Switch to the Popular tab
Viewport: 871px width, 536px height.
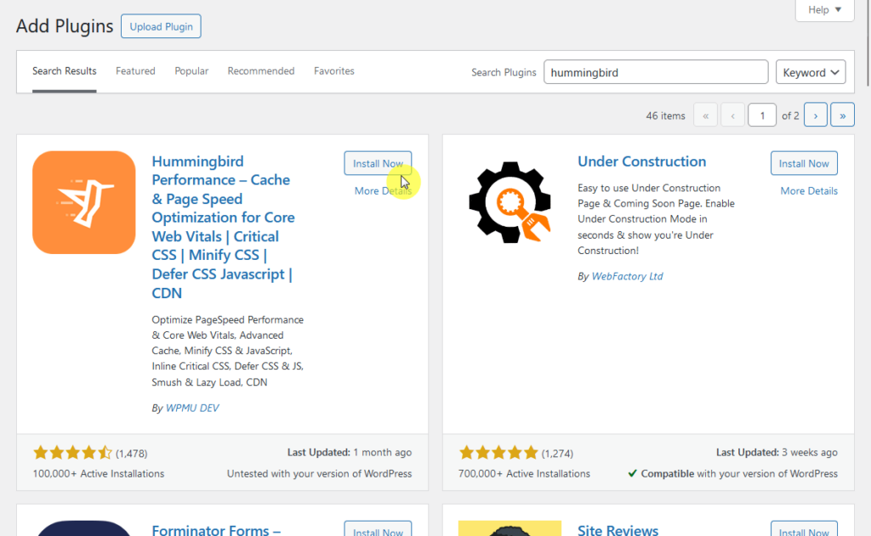tap(191, 71)
